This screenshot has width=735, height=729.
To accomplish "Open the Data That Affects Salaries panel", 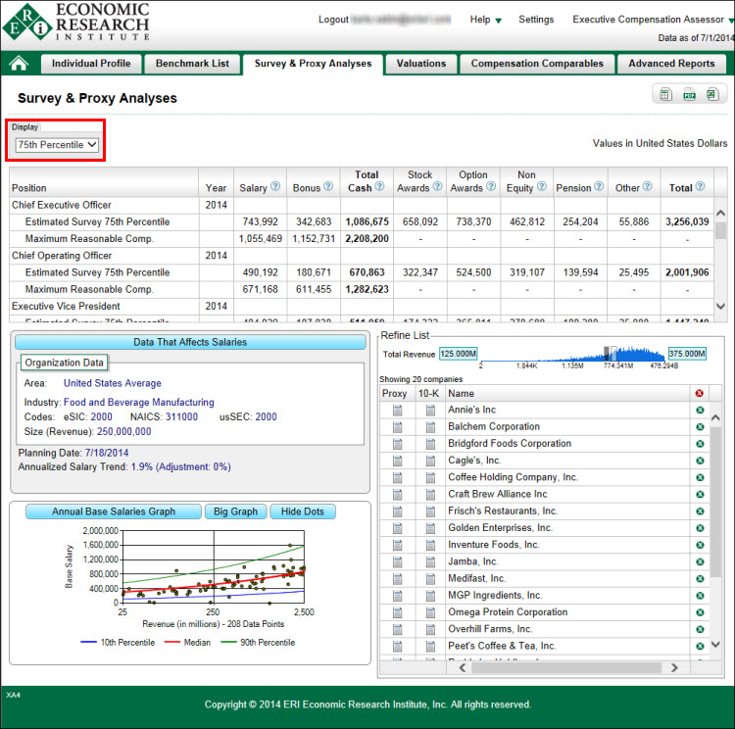I will (x=189, y=342).
